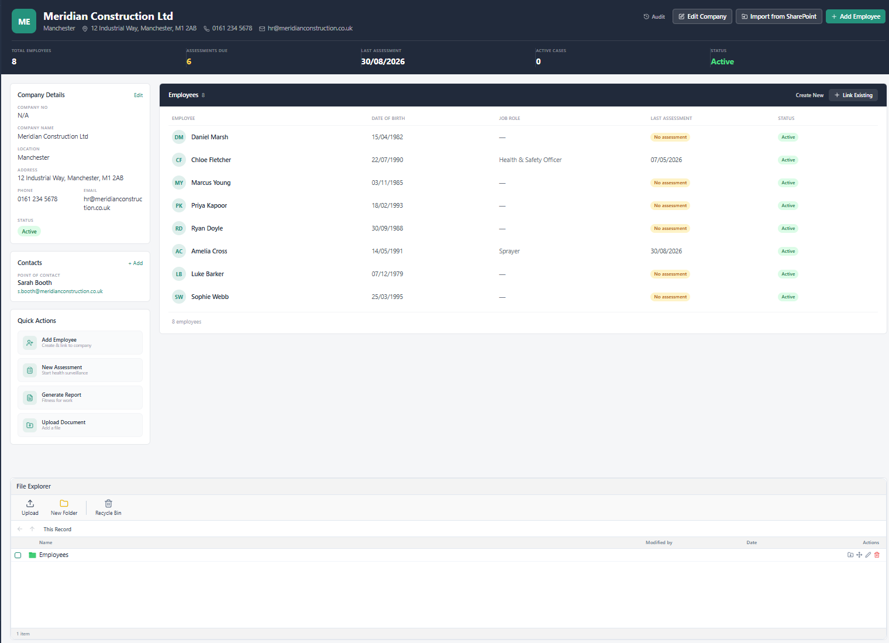Sort File Explorer by Name column
Screen dimensions: 889x643
pos(46,543)
